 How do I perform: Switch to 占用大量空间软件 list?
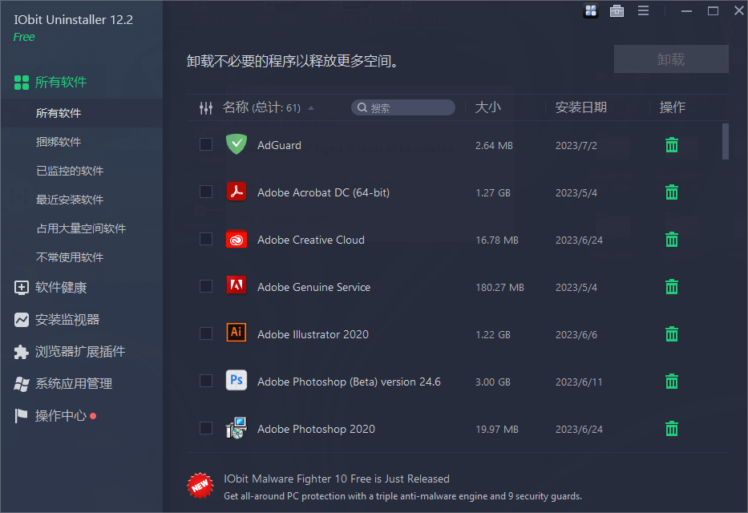pyautogui.click(x=81, y=228)
